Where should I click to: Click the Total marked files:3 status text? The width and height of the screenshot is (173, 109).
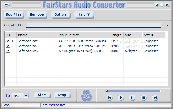[55, 105]
